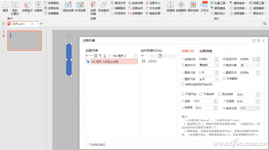
Task: Move animation up in 动画列表
Action: click(100, 56)
